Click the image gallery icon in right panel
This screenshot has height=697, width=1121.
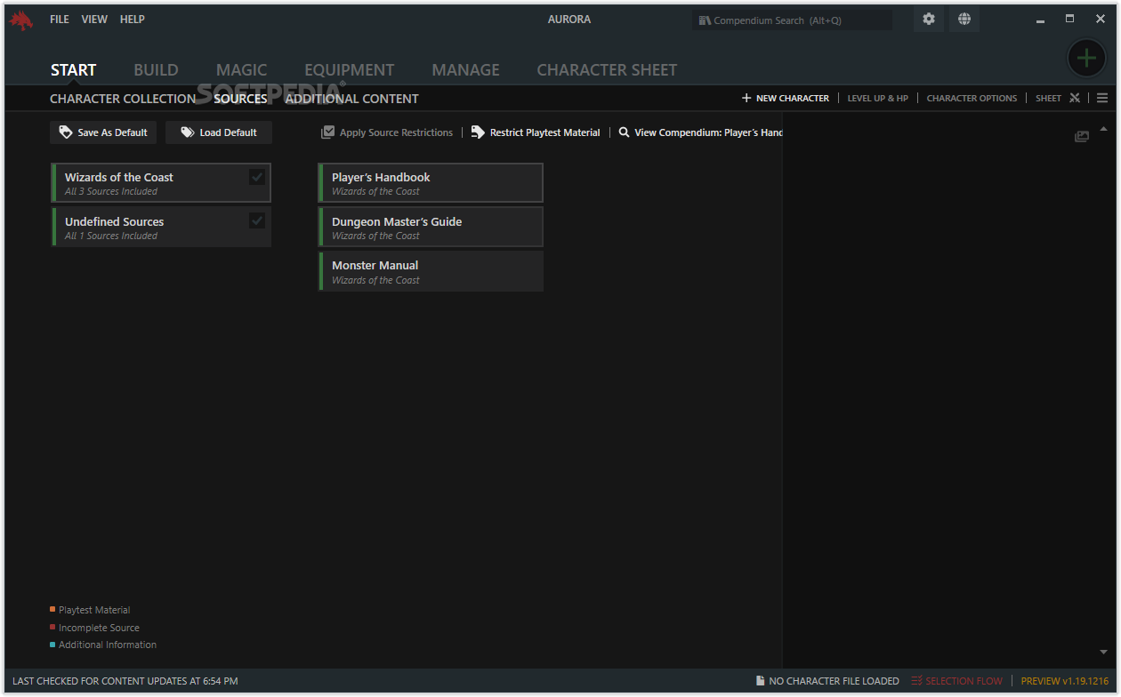coord(1082,136)
